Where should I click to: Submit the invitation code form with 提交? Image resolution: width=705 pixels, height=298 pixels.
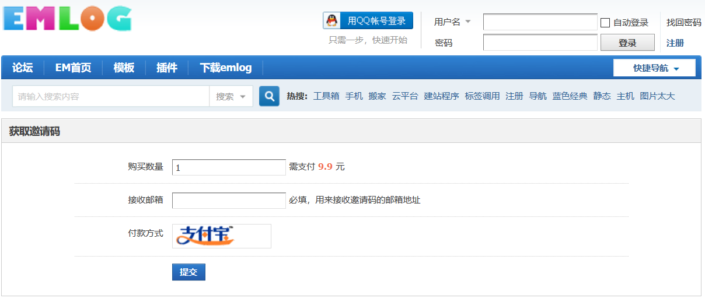point(189,272)
